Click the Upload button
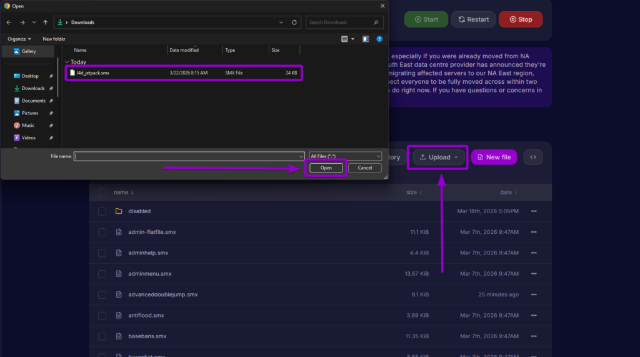640x357 pixels. (x=437, y=158)
